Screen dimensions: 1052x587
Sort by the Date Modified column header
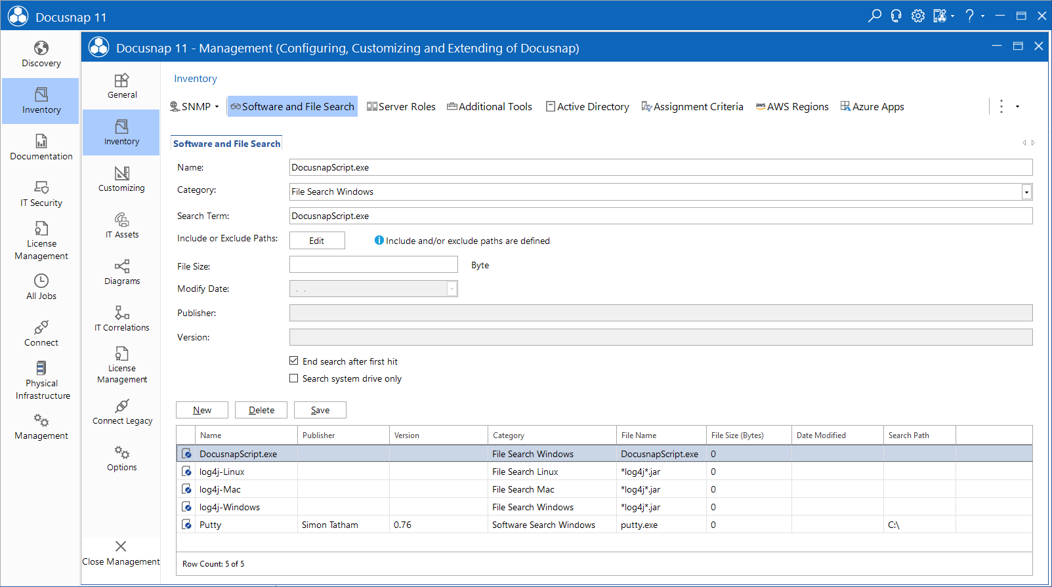837,435
